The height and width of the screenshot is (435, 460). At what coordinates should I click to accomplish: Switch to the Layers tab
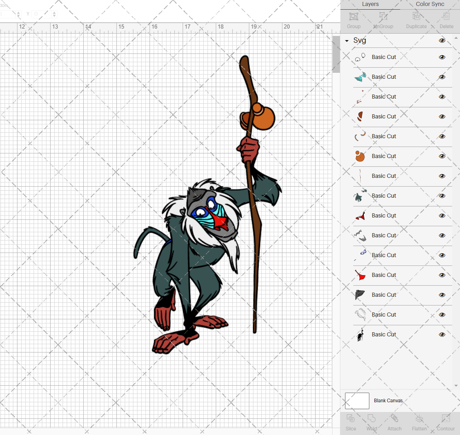click(x=370, y=4)
